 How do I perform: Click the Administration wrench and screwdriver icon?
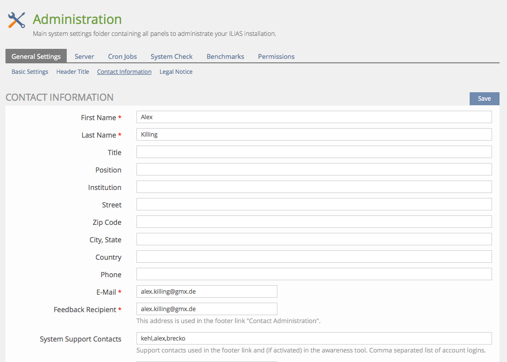point(16,20)
